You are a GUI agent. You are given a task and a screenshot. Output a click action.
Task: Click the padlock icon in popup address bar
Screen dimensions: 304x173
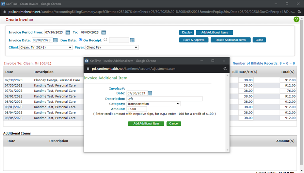[x=88, y=69]
